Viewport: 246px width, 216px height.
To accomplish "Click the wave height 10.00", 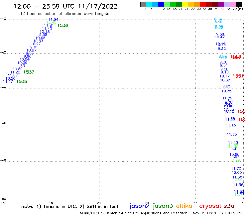I will 225,80.
